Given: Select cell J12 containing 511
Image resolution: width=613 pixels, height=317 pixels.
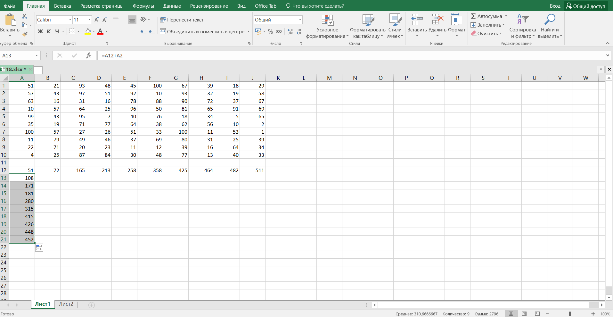Looking at the screenshot, I should pyautogui.click(x=252, y=170).
